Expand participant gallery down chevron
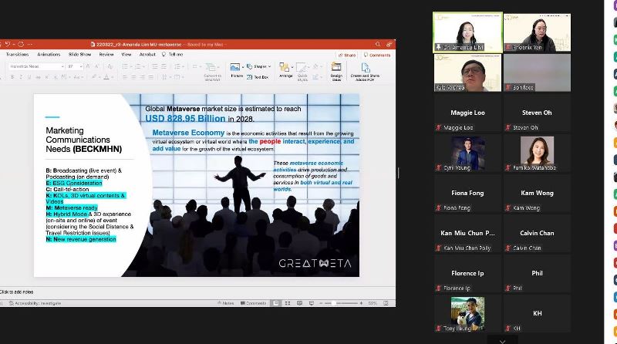The width and height of the screenshot is (617, 344). point(503,341)
